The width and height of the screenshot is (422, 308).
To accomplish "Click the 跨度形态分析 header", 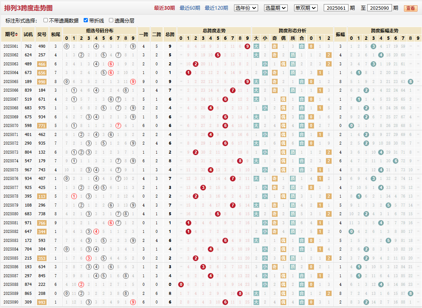I will [293, 31].
